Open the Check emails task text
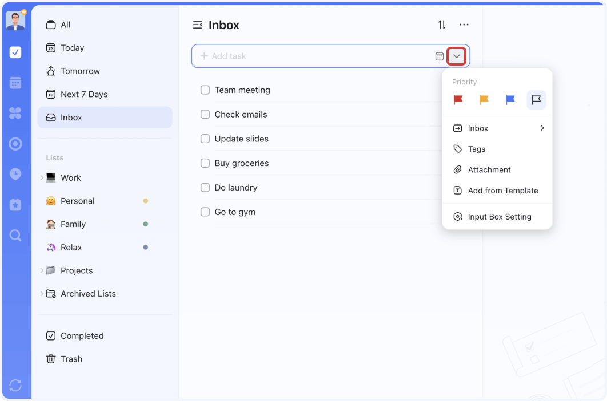607x401 pixels. click(241, 114)
